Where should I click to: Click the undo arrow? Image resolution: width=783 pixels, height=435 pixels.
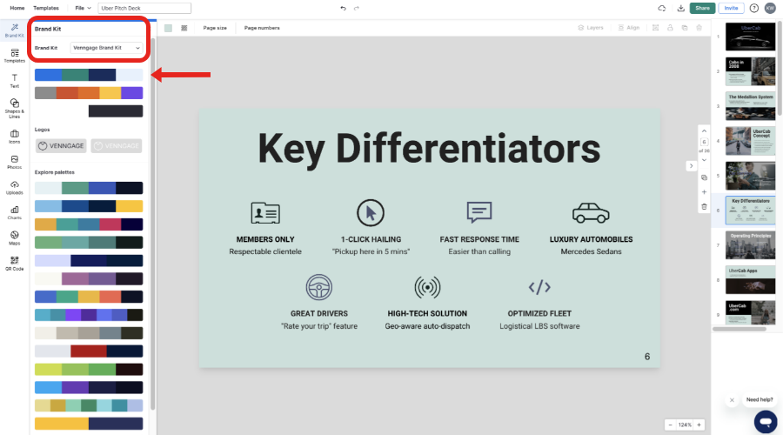point(343,8)
